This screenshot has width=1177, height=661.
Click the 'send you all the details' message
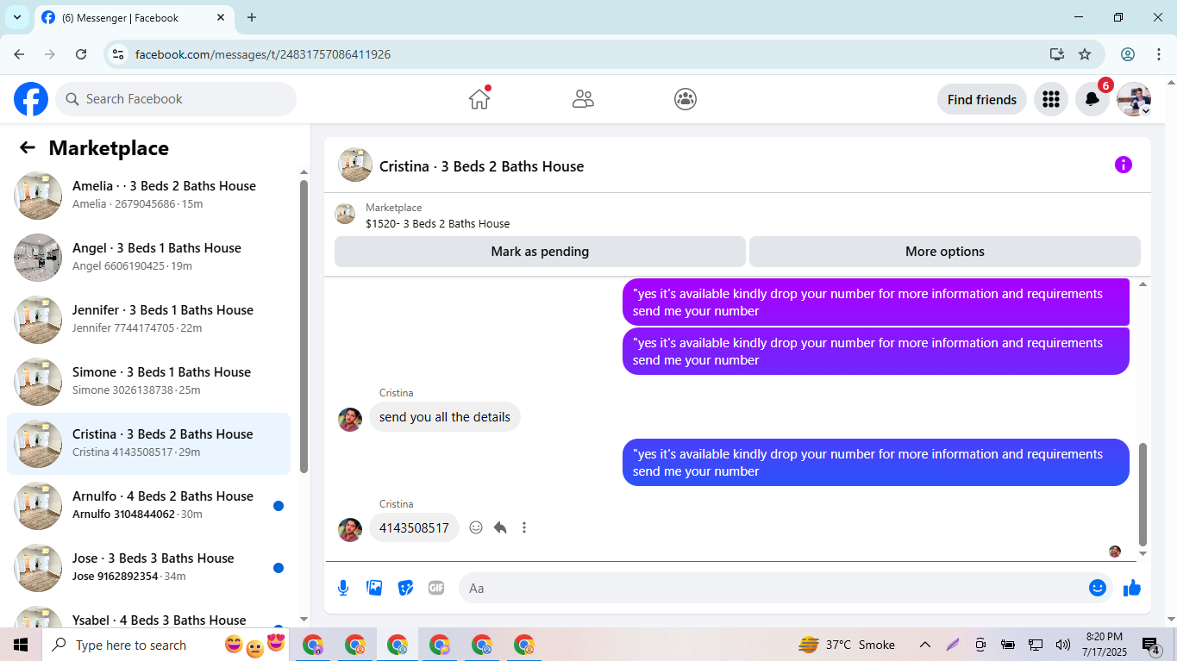coord(445,417)
